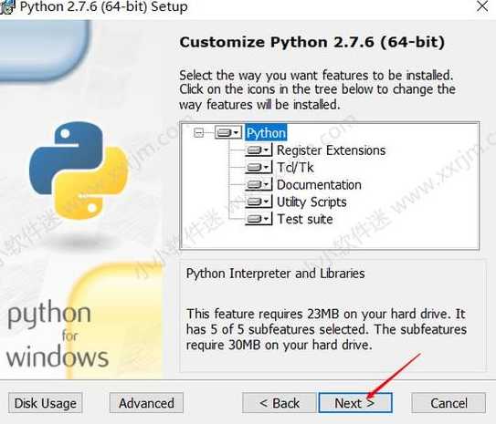Click 'Python Interpreter and Libraries' description text
This screenshot has height=424, width=496.
point(275,274)
